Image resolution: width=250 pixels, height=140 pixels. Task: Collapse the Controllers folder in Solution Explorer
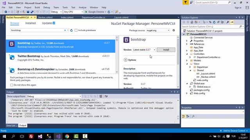187,54
